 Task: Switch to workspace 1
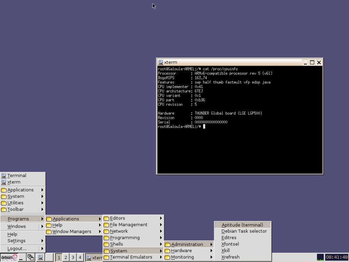pyautogui.click(x=59, y=257)
